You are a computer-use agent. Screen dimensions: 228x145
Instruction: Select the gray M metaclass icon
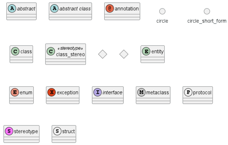(141, 92)
